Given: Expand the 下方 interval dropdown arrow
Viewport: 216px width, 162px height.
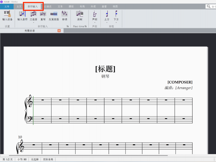Looking at the screenshot, I should (116, 23).
